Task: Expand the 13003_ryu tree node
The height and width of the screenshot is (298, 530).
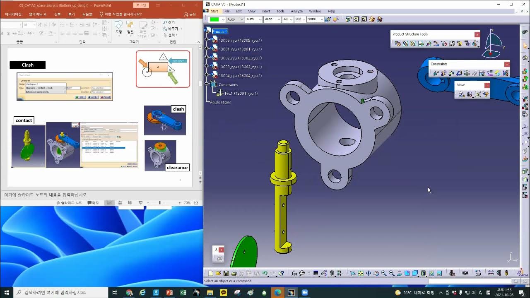Action: click(x=207, y=67)
